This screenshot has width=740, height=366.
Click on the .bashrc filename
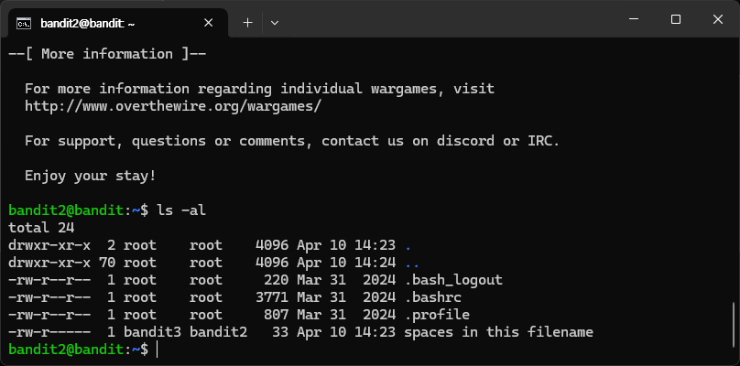(x=433, y=297)
